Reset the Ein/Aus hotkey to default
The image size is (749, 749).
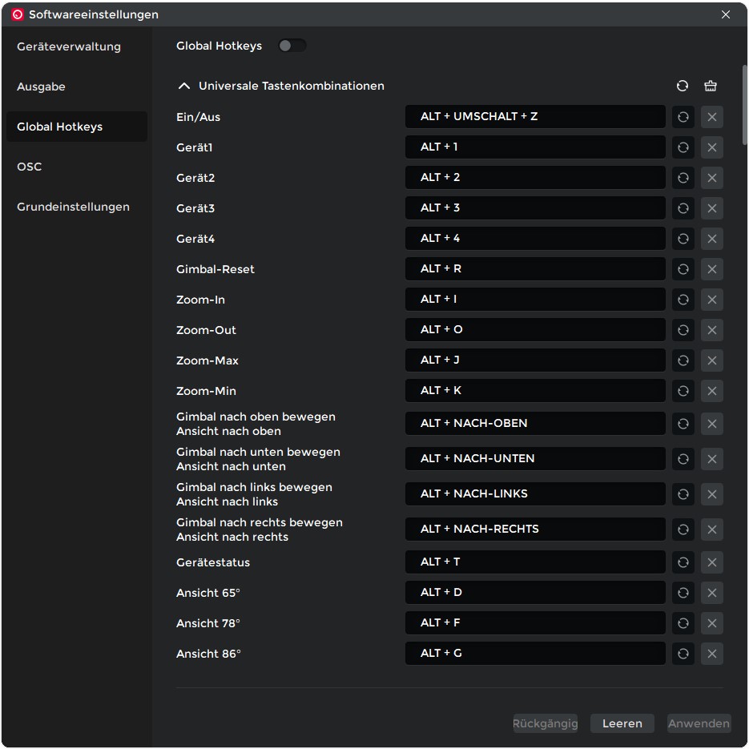(683, 117)
